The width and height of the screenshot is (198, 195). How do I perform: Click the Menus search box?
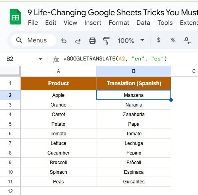coord(34,40)
